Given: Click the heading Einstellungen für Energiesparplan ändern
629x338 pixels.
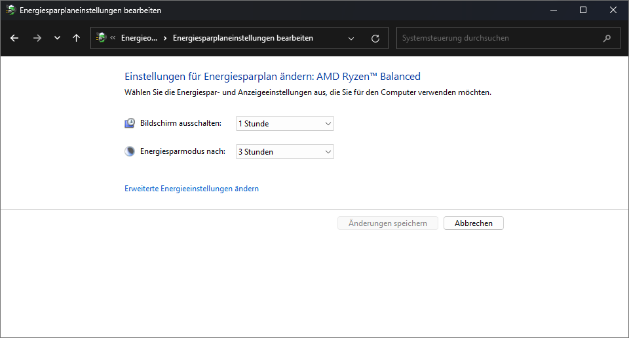Looking at the screenshot, I should point(273,76).
